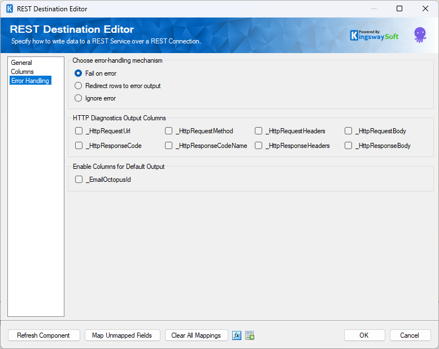The height and width of the screenshot is (349, 439).
Task: Maximize the REST Destination Editor window
Action: (x=399, y=8)
